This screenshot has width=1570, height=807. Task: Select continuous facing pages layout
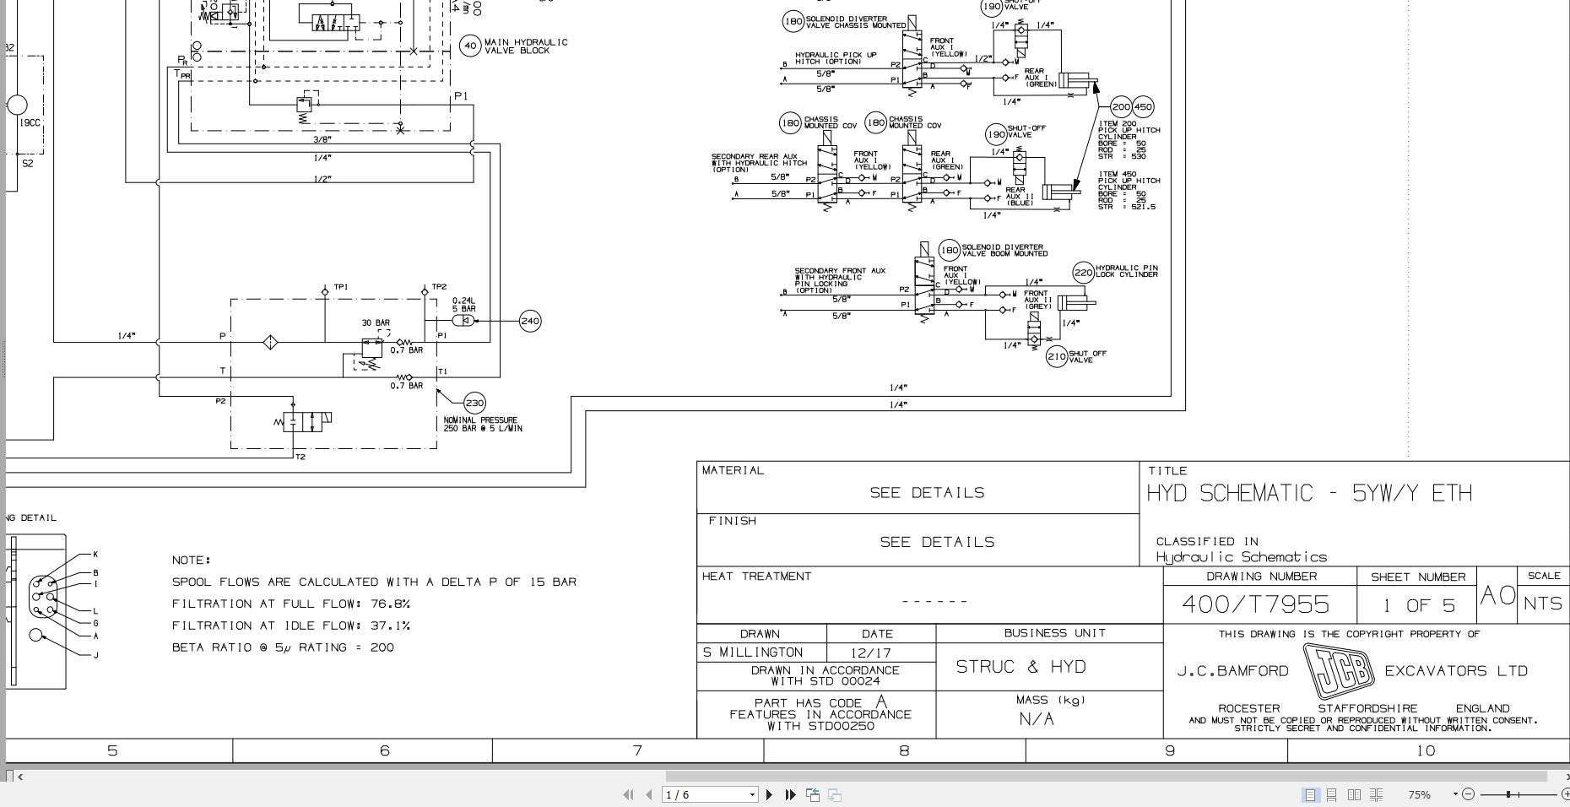tap(1376, 794)
